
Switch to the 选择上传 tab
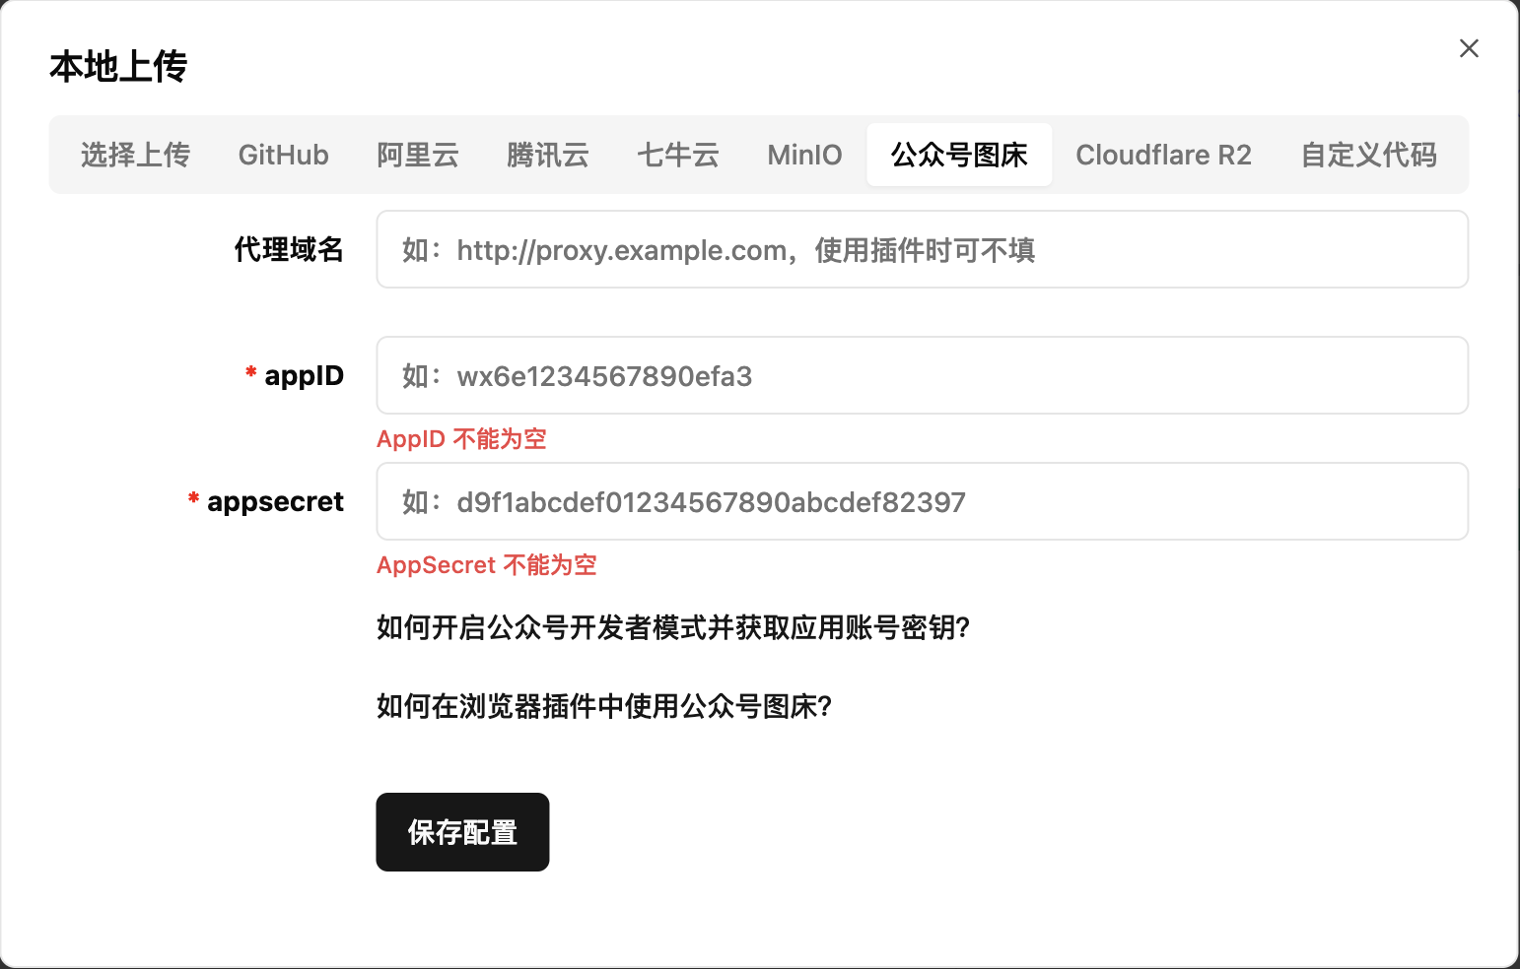pos(135,155)
